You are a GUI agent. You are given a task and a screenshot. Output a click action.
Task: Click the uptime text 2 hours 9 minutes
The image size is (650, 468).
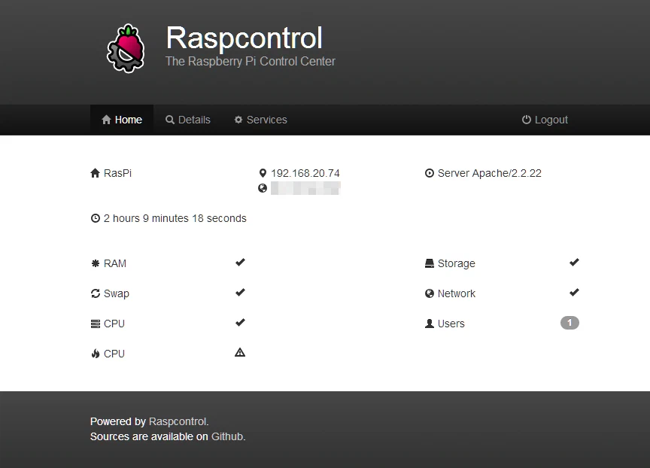[175, 218]
